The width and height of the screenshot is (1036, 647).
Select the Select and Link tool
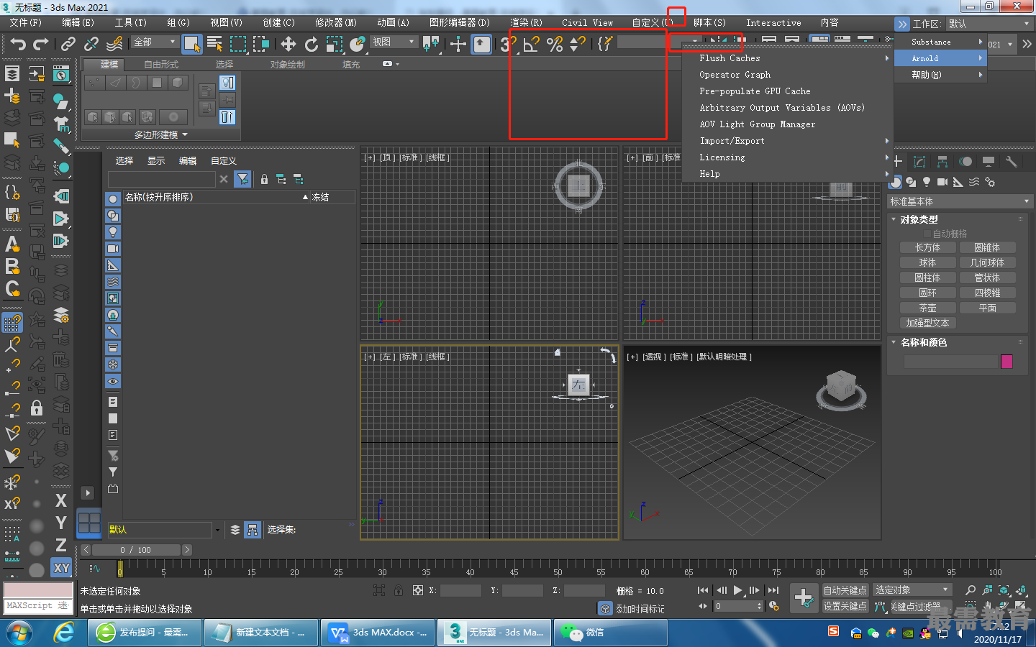coord(68,45)
